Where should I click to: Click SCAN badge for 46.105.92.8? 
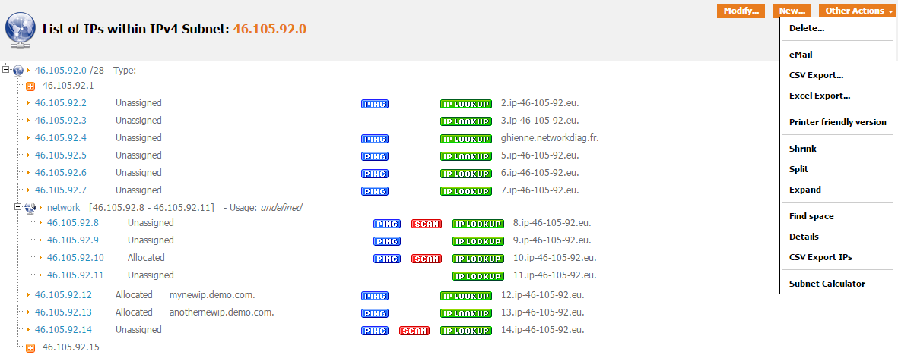tap(426, 224)
